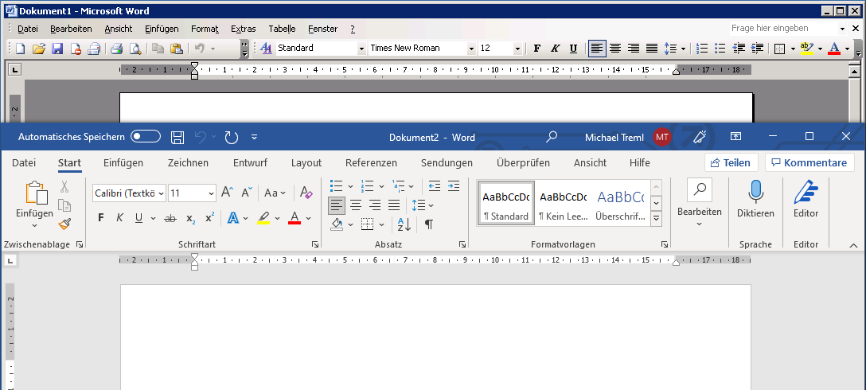Select the Überschrift style in gallery
Viewport: 866px width, 390px height.
(x=621, y=203)
